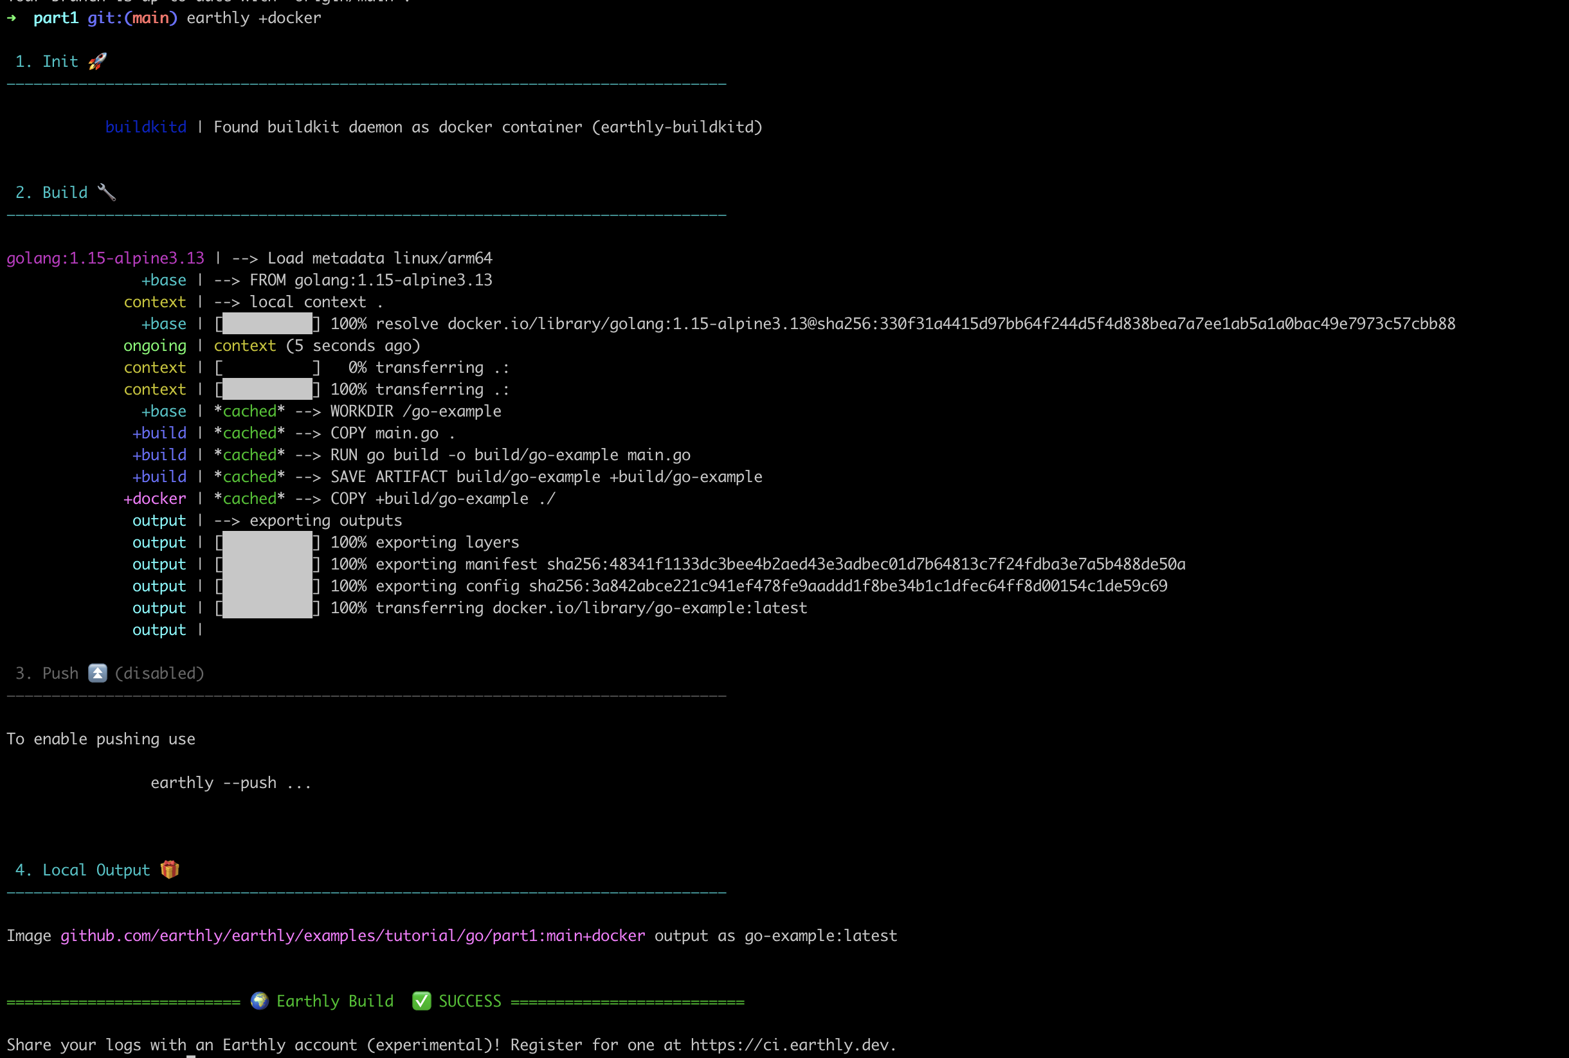Click the magenta '+docker' target label
Screen dimensions: 1569x1058
(x=154, y=499)
